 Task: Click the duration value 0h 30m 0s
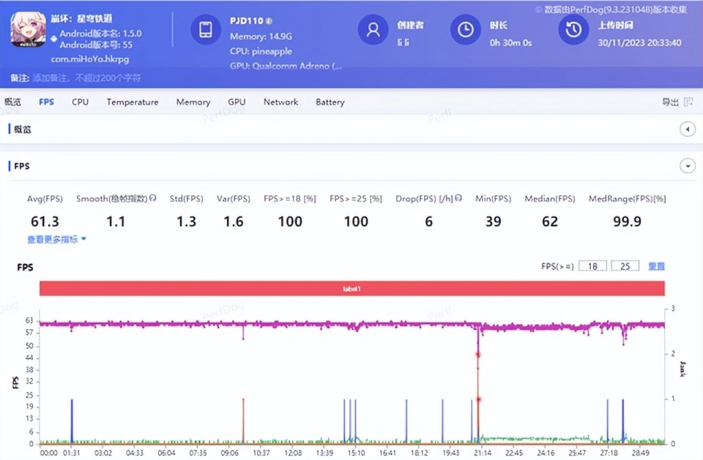point(510,43)
